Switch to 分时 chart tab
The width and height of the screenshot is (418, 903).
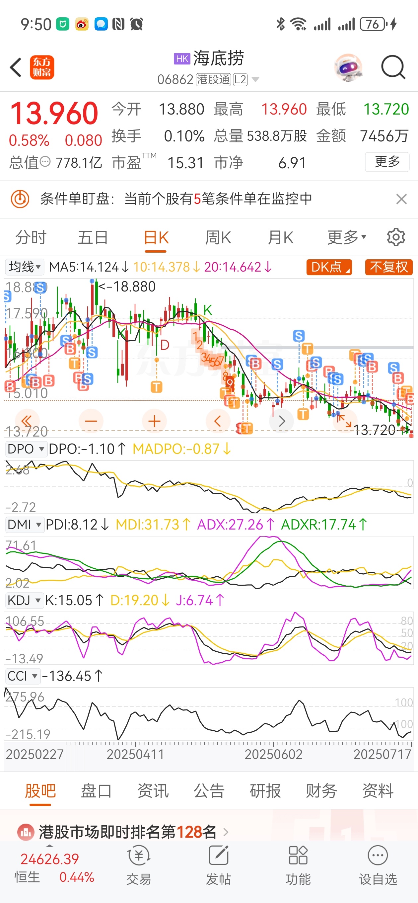coord(31,238)
